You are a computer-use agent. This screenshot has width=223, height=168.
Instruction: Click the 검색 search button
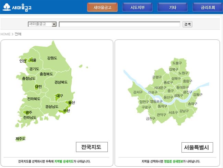187,24
